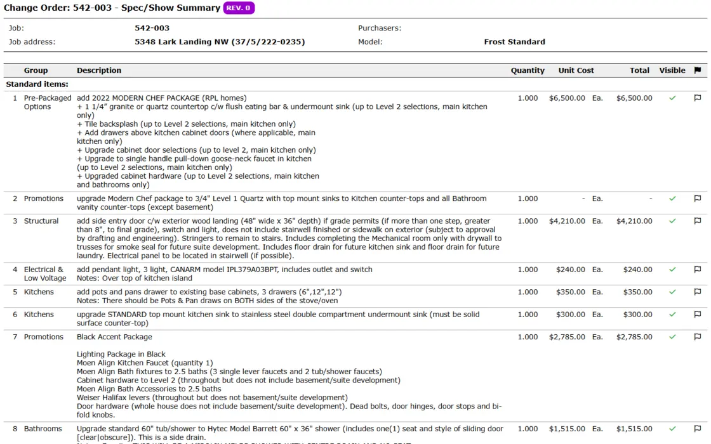This screenshot has width=711, height=444.
Task: Toggle visible checkmark for Bathrooms row
Action: tap(672, 429)
